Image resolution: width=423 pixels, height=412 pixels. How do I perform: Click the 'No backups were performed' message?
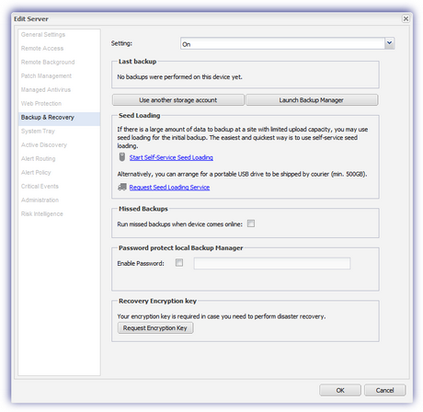tap(179, 77)
